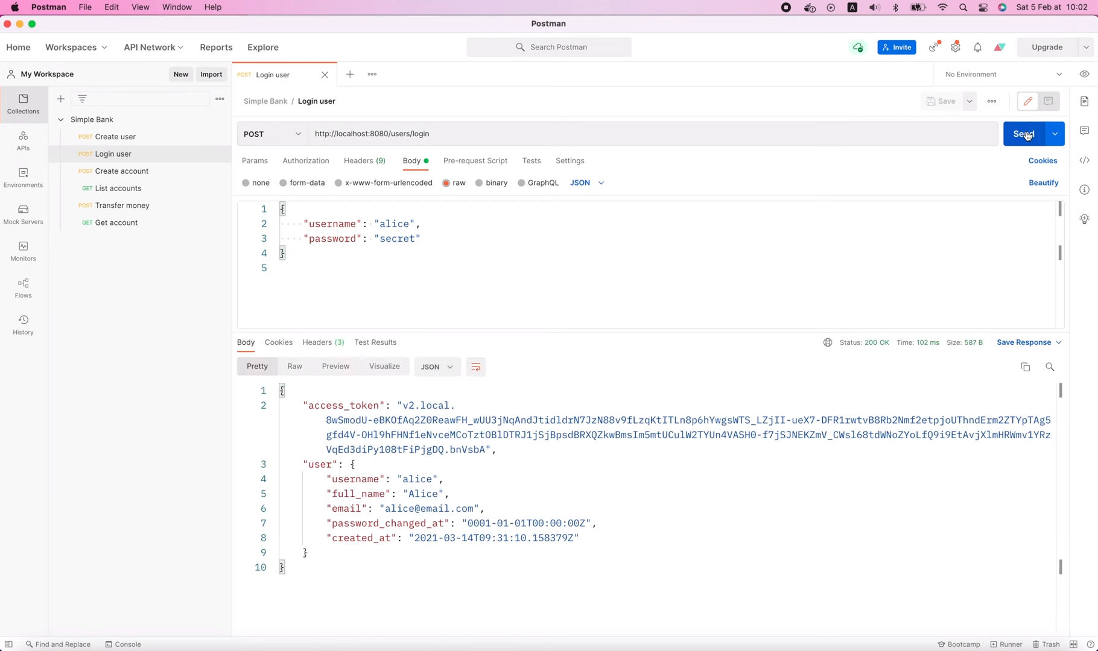Toggle the bottom-left sidebar visibility icon
The image size is (1098, 651).
tap(9, 644)
